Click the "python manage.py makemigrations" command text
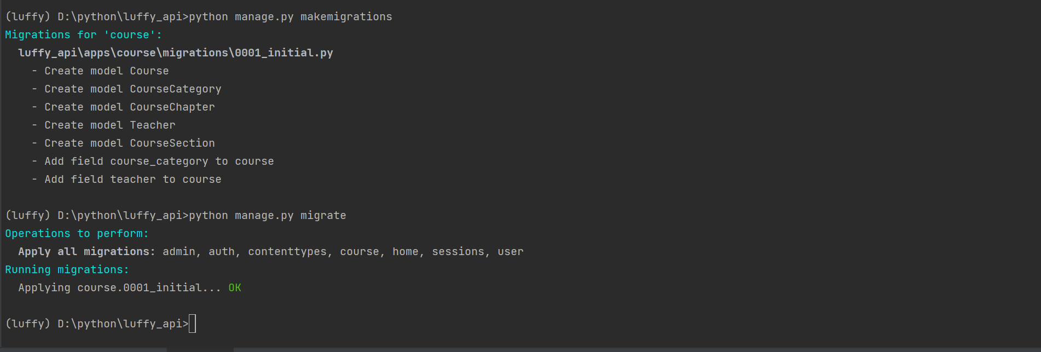The height and width of the screenshot is (352, 1041). pos(290,17)
